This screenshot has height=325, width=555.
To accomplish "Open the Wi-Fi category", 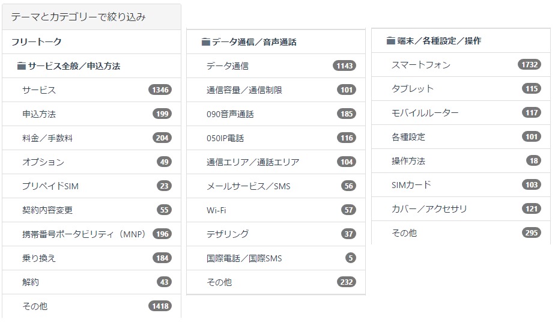I will (x=216, y=210).
